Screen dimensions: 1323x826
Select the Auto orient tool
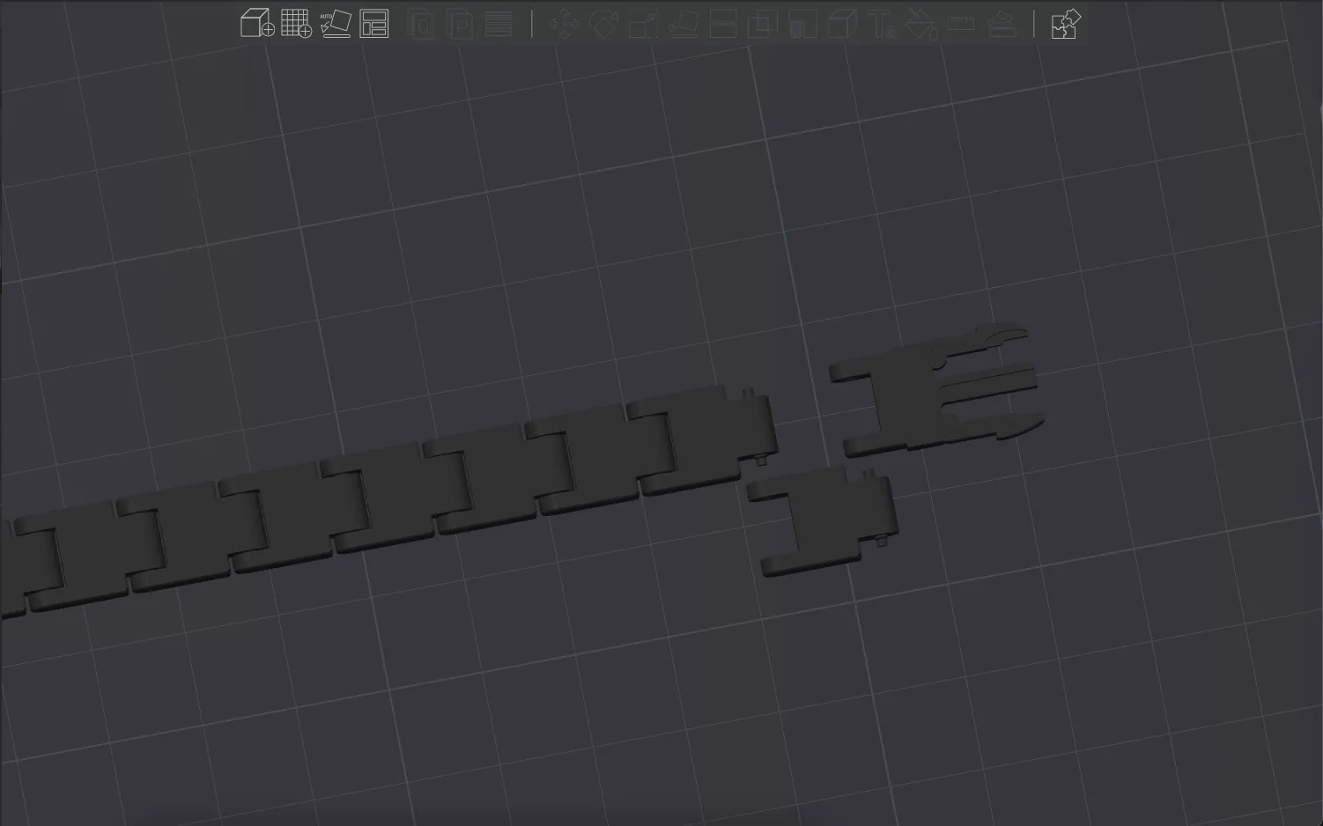tap(335, 24)
